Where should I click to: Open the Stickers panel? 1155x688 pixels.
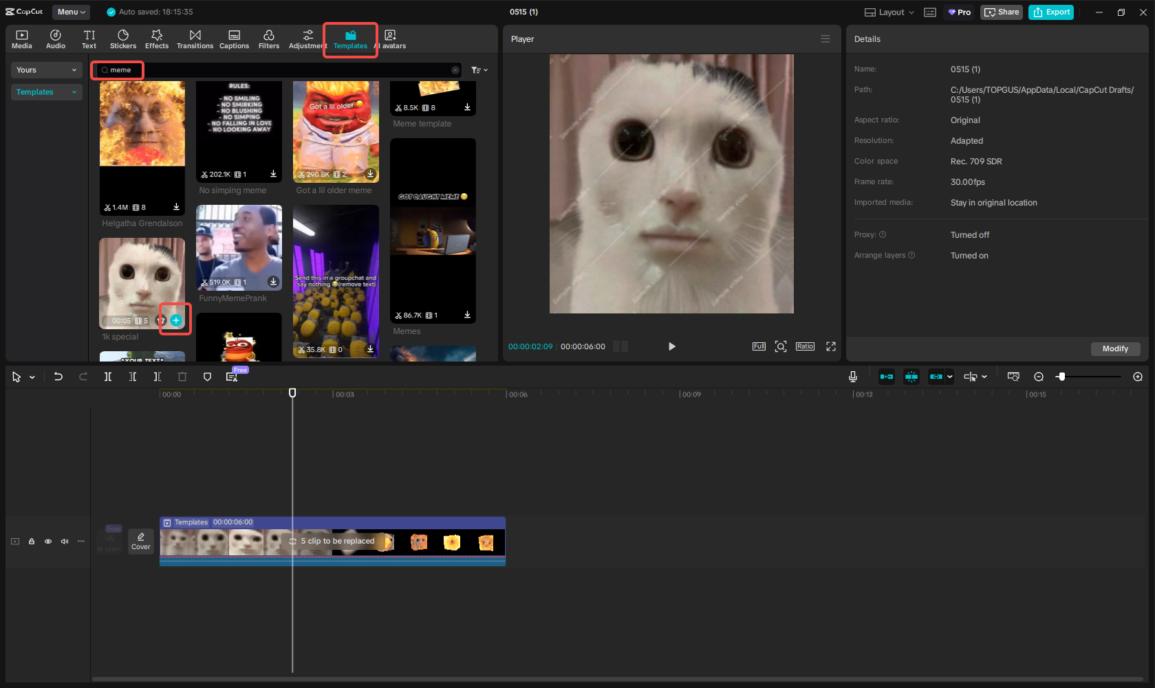[x=123, y=39]
